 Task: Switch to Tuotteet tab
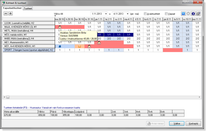[28, 8]
